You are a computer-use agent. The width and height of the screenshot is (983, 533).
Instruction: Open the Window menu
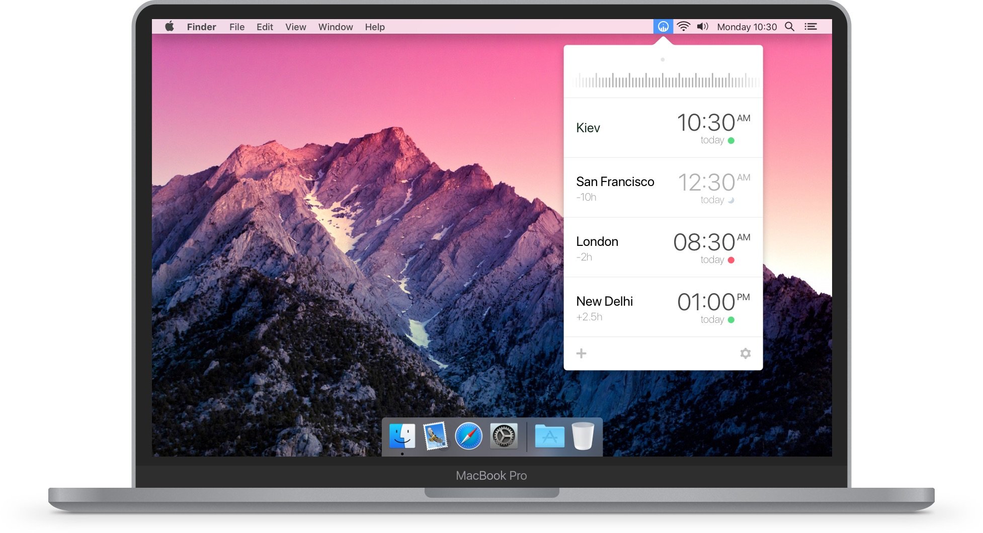[x=335, y=27]
